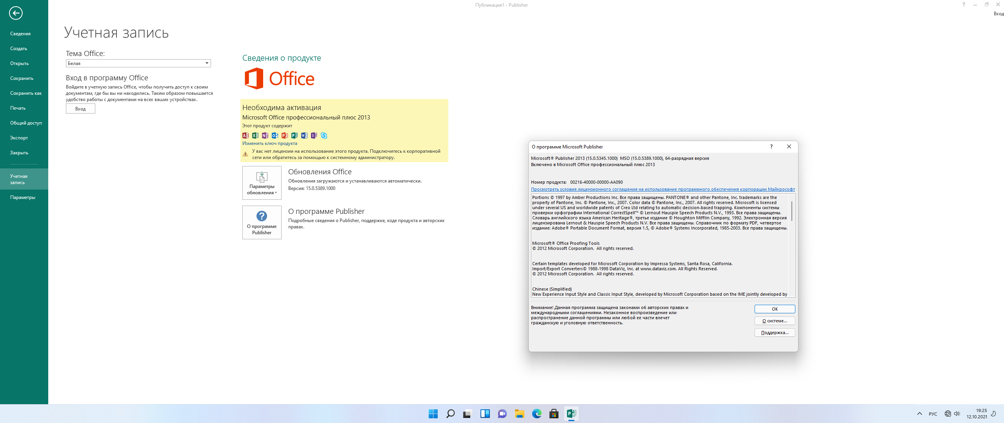This screenshot has width=1004, height=423.
Task: Open Windows Start menu
Action: tap(433, 414)
